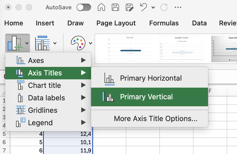Open the Gridlines submenu
Screen dimensions: 237x154
[48, 110]
